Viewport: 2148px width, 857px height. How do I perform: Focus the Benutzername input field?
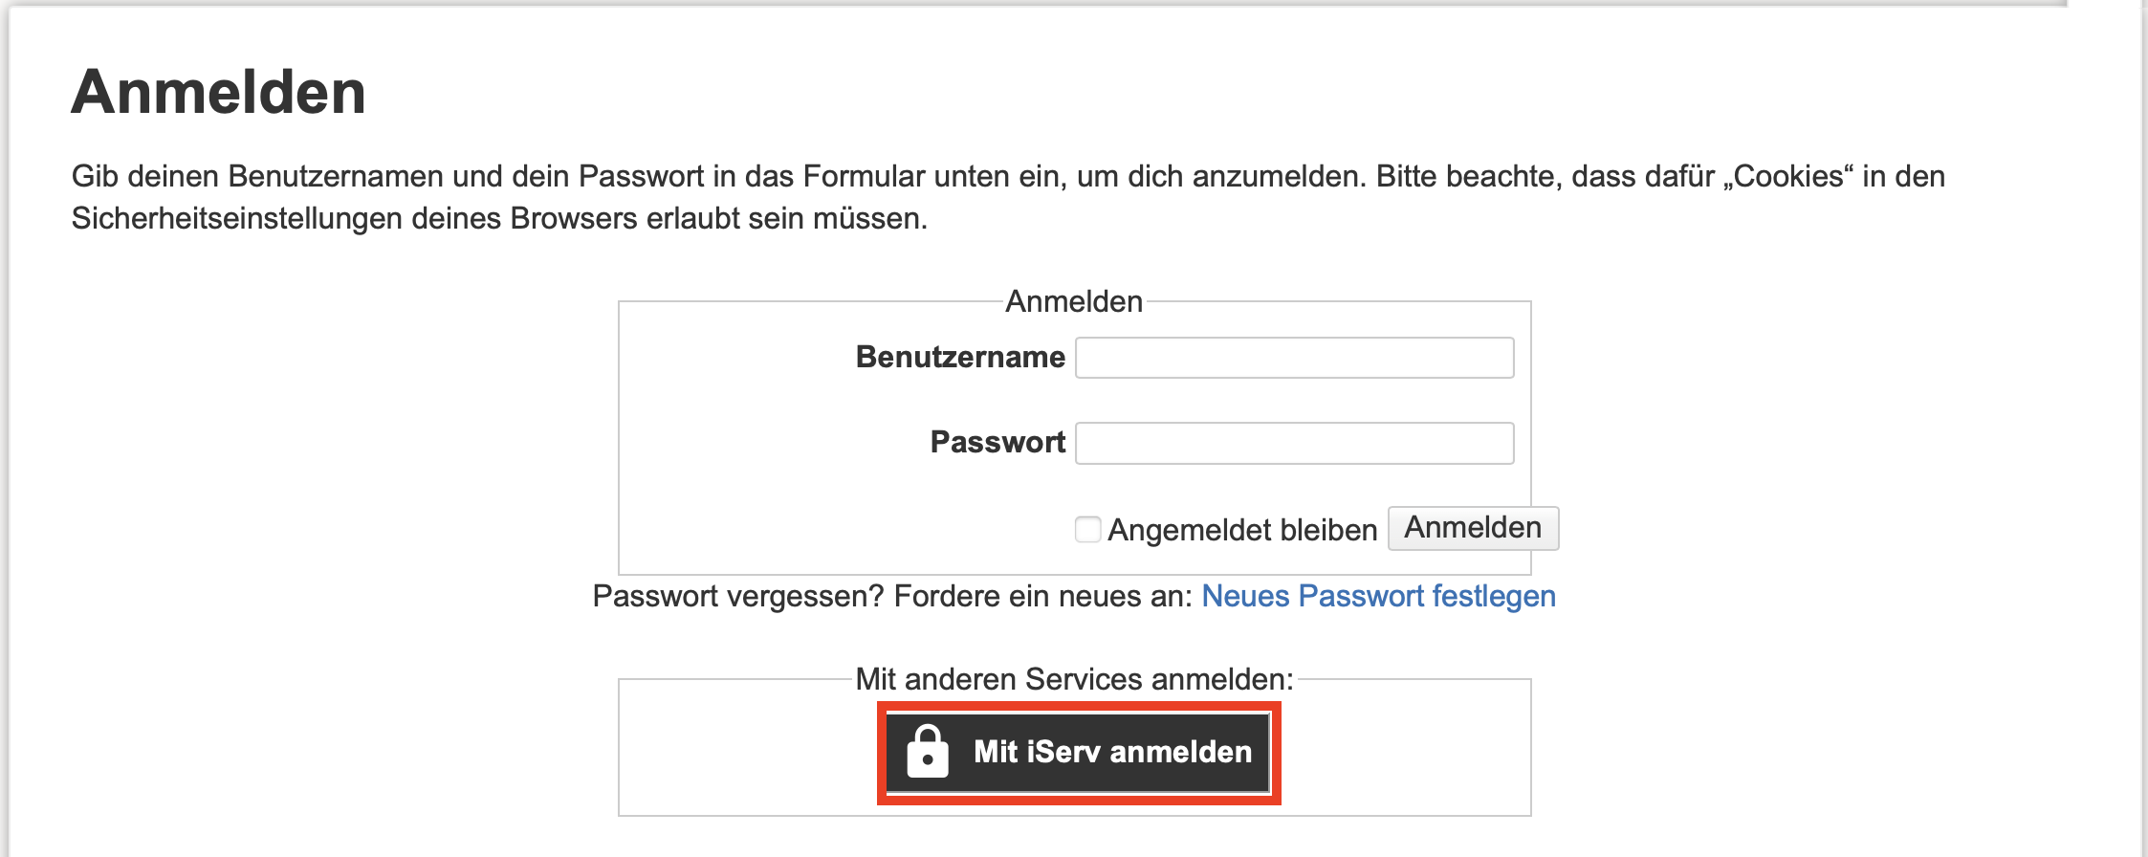(x=1294, y=358)
